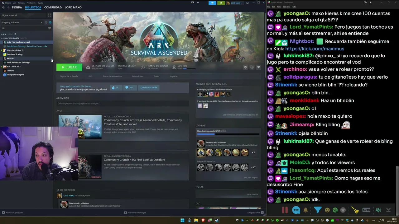399x224 pixels.
Task: Show recent activity clock filter
Action: 46,22
